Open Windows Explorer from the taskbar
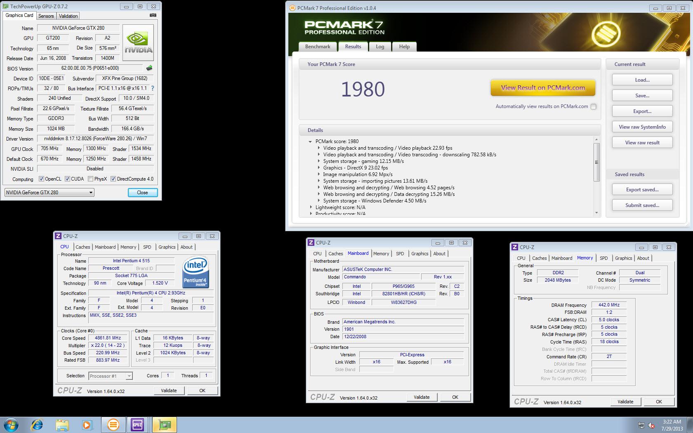 (x=62, y=425)
